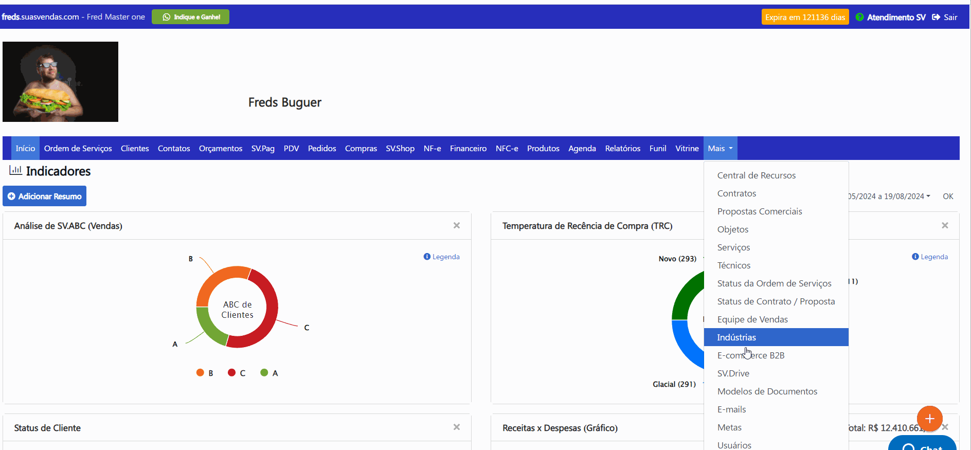Screen dimensions: 971x450
Task: Close the Análise de SV.ABC (Vendas) panel
Action: tap(456, 226)
